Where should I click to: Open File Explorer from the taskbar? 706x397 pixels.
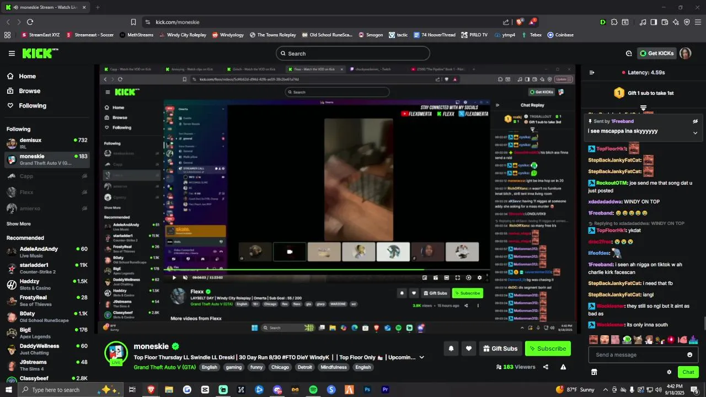click(169, 390)
